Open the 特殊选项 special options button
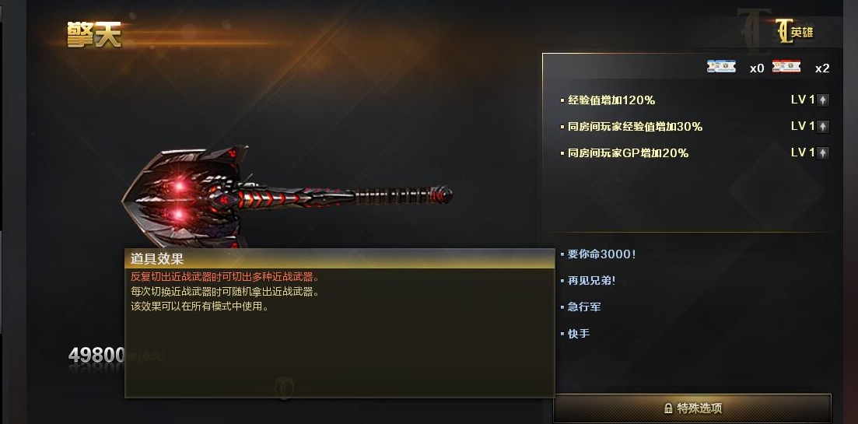 692,408
